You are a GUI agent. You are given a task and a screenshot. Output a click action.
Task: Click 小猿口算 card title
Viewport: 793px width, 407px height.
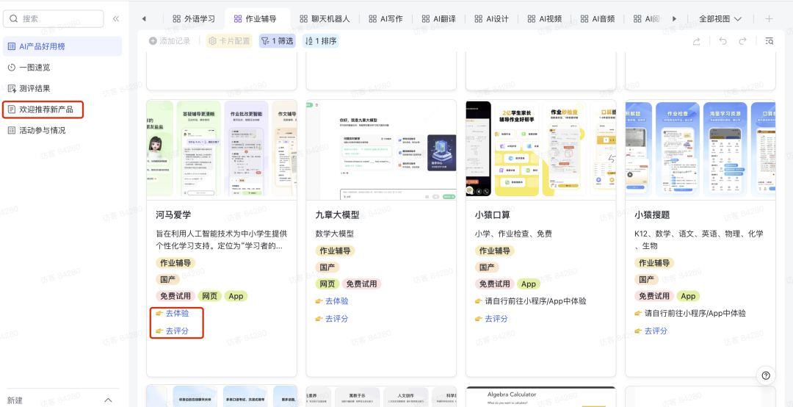click(493, 215)
